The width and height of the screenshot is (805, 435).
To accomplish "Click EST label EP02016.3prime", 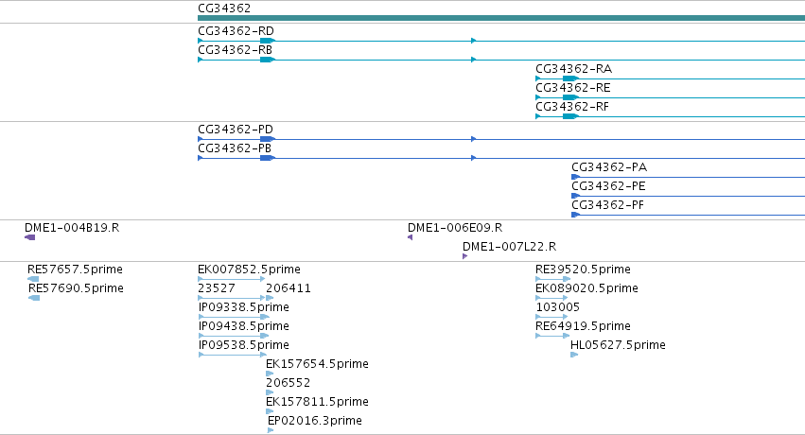I will pyautogui.click(x=315, y=421).
